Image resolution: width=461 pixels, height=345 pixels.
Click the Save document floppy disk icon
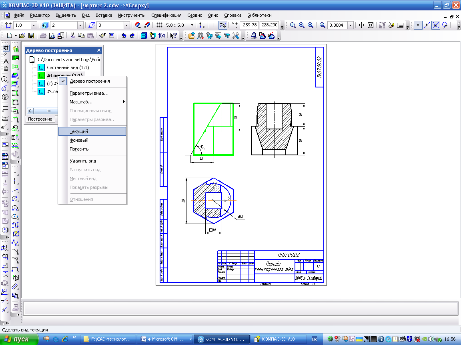[31, 36]
